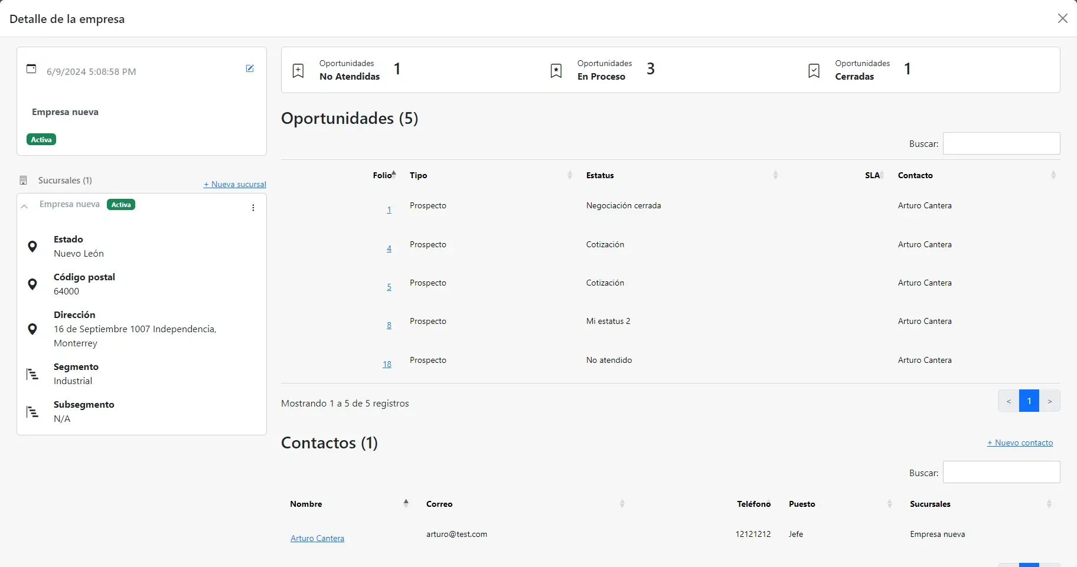Open opportunity folio 18
1077x567 pixels.
[387, 364]
